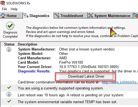Screen dimensions: 138x107
Task: Click the Home house icon
Action: pos(3,15)
